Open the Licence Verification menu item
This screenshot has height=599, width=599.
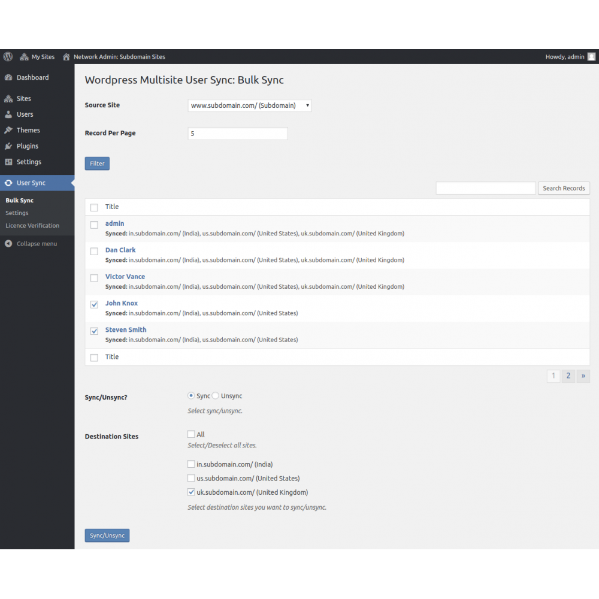coord(32,225)
